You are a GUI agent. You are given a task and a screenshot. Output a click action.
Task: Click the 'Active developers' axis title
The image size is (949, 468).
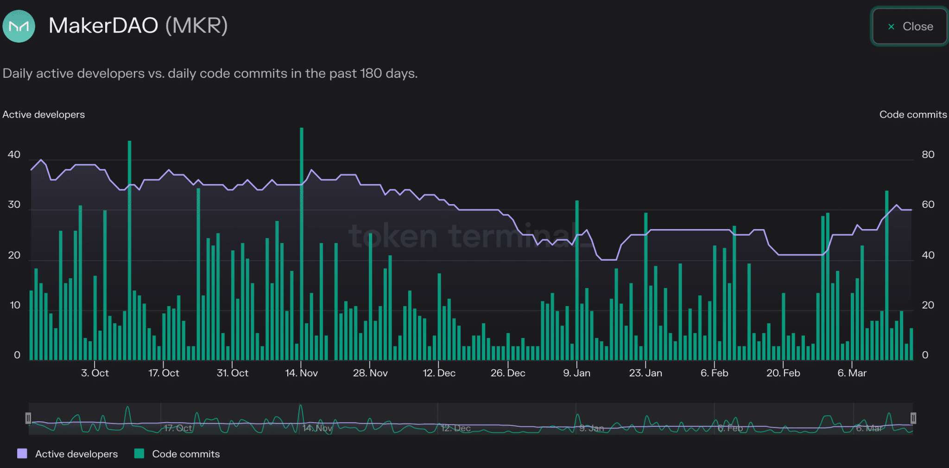pyautogui.click(x=44, y=115)
